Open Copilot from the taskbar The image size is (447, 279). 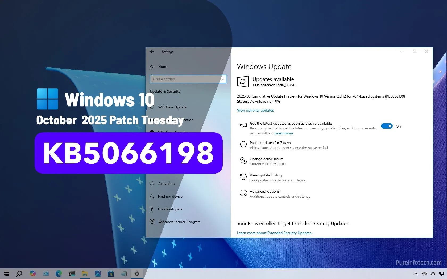tap(33, 274)
